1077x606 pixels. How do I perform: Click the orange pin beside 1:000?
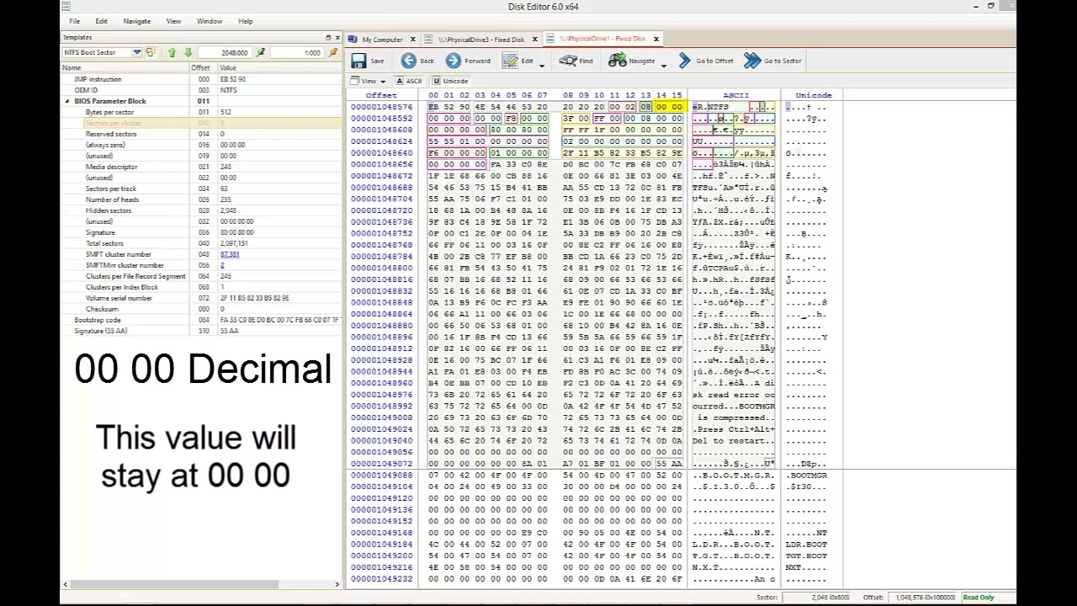click(333, 52)
